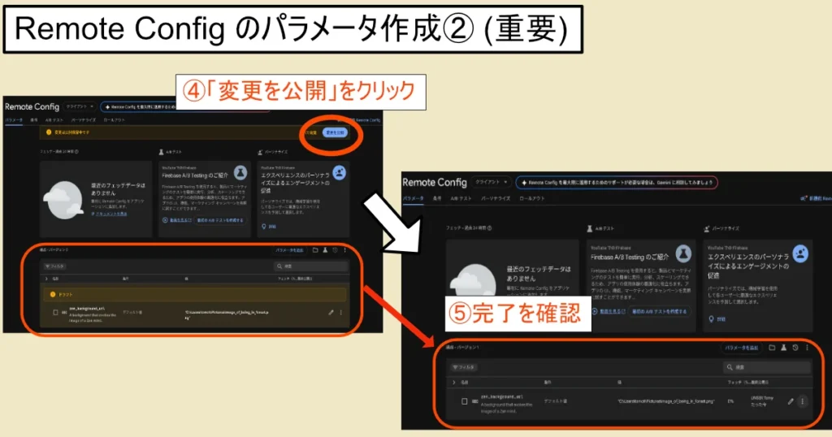Click flask icon on A/B Testing card, step 4
832x437 pixels.
(x=240, y=172)
